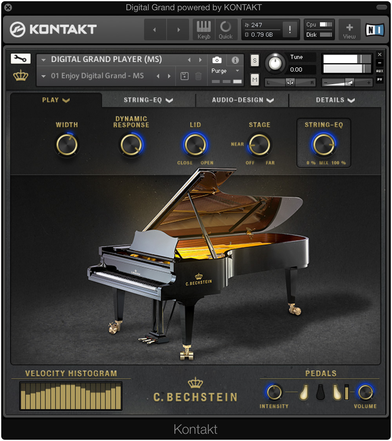392x441 pixels.
Task: Click the exclamation warning icon
Action: 290,29
